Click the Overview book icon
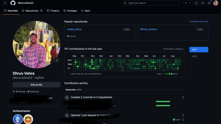This screenshot has width=221, height=124. click(x=5, y=11)
